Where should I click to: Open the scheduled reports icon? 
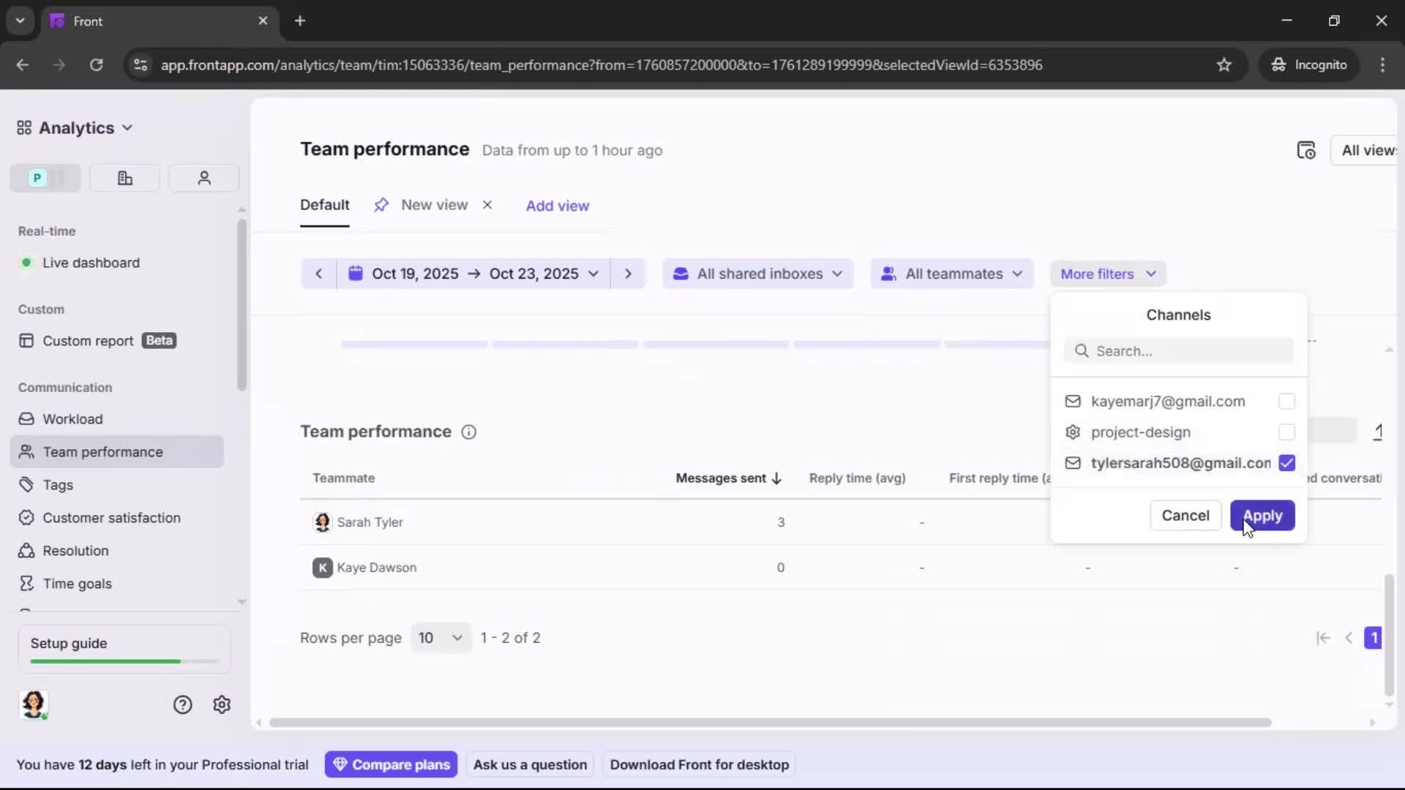click(x=1307, y=150)
